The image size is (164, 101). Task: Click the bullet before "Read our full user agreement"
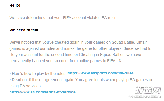coord(10,80)
